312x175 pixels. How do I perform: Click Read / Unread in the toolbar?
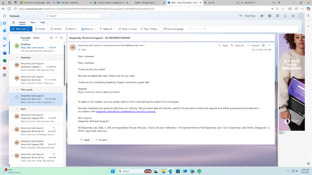pos(127,29)
